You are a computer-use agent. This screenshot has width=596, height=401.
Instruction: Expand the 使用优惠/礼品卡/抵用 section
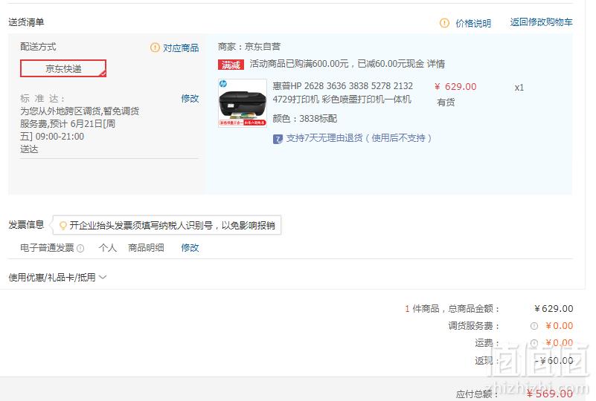pyautogui.click(x=57, y=277)
